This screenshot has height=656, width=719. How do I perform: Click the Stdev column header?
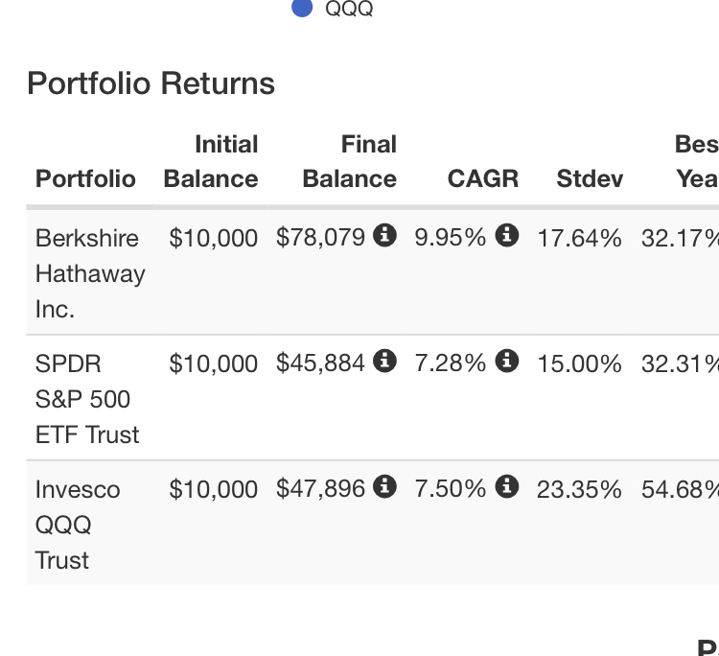point(590,179)
